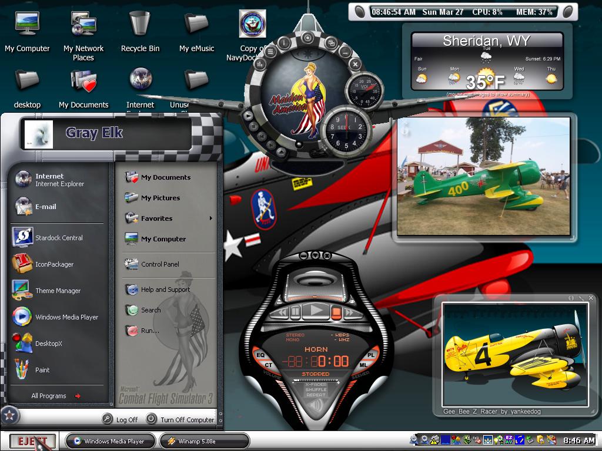
Task: Click the info button on Maiden America player
Action: click(285, 42)
